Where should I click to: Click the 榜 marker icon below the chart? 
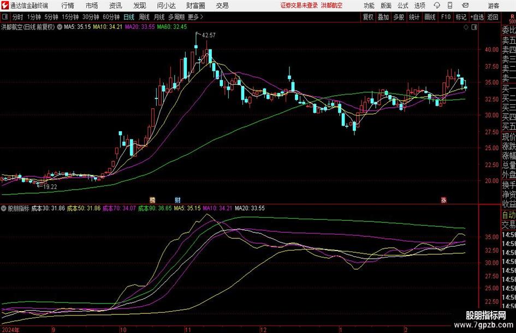coord(152,200)
